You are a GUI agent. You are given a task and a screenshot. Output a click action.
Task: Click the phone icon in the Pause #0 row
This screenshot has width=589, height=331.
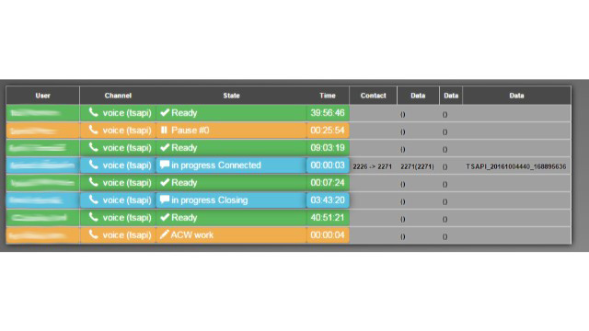point(93,130)
